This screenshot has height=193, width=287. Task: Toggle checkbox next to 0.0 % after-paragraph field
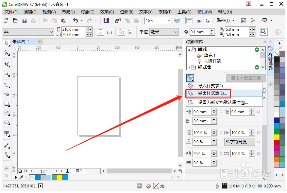[x=221, y=142]
